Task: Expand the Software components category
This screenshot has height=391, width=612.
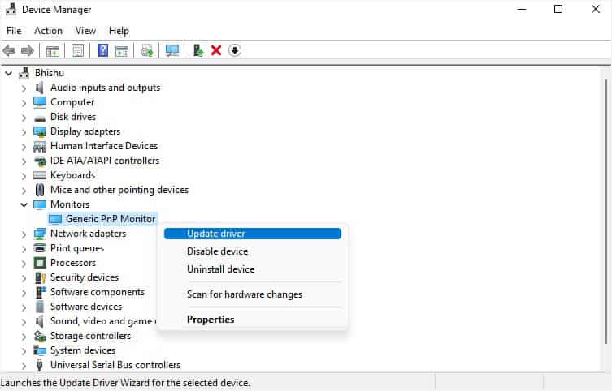Action: (x=24, y=293)
